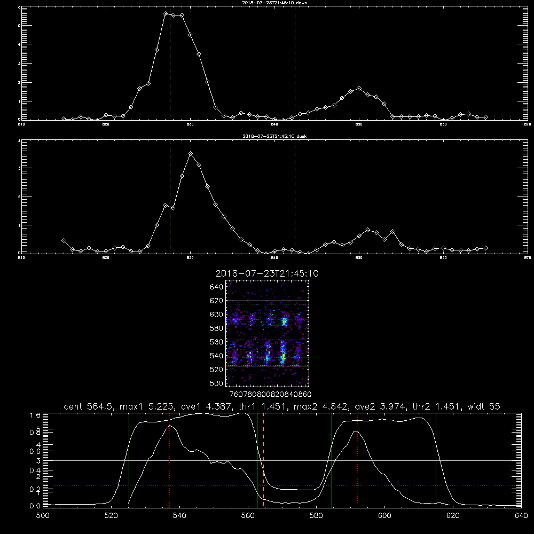Click the '830' x-axis label under dawn plot
This screenshot has width=534, height=534.
(x=190, y=124)
